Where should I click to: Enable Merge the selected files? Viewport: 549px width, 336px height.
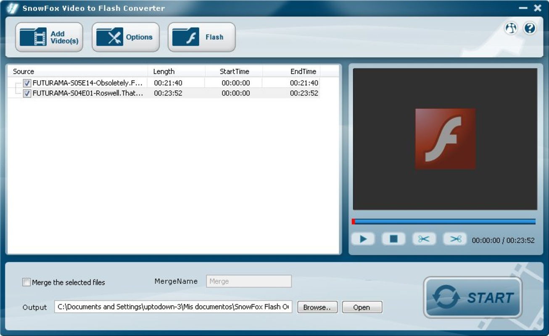26,282
